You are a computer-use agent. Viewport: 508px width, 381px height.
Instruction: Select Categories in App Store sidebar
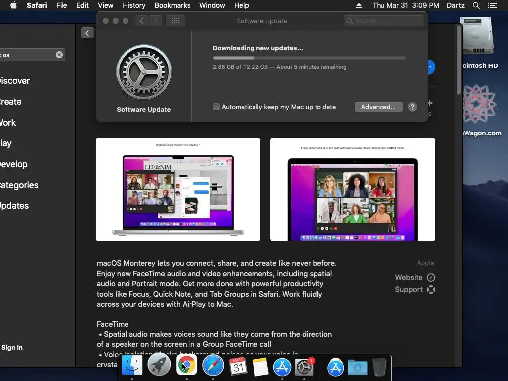point(19,185)
